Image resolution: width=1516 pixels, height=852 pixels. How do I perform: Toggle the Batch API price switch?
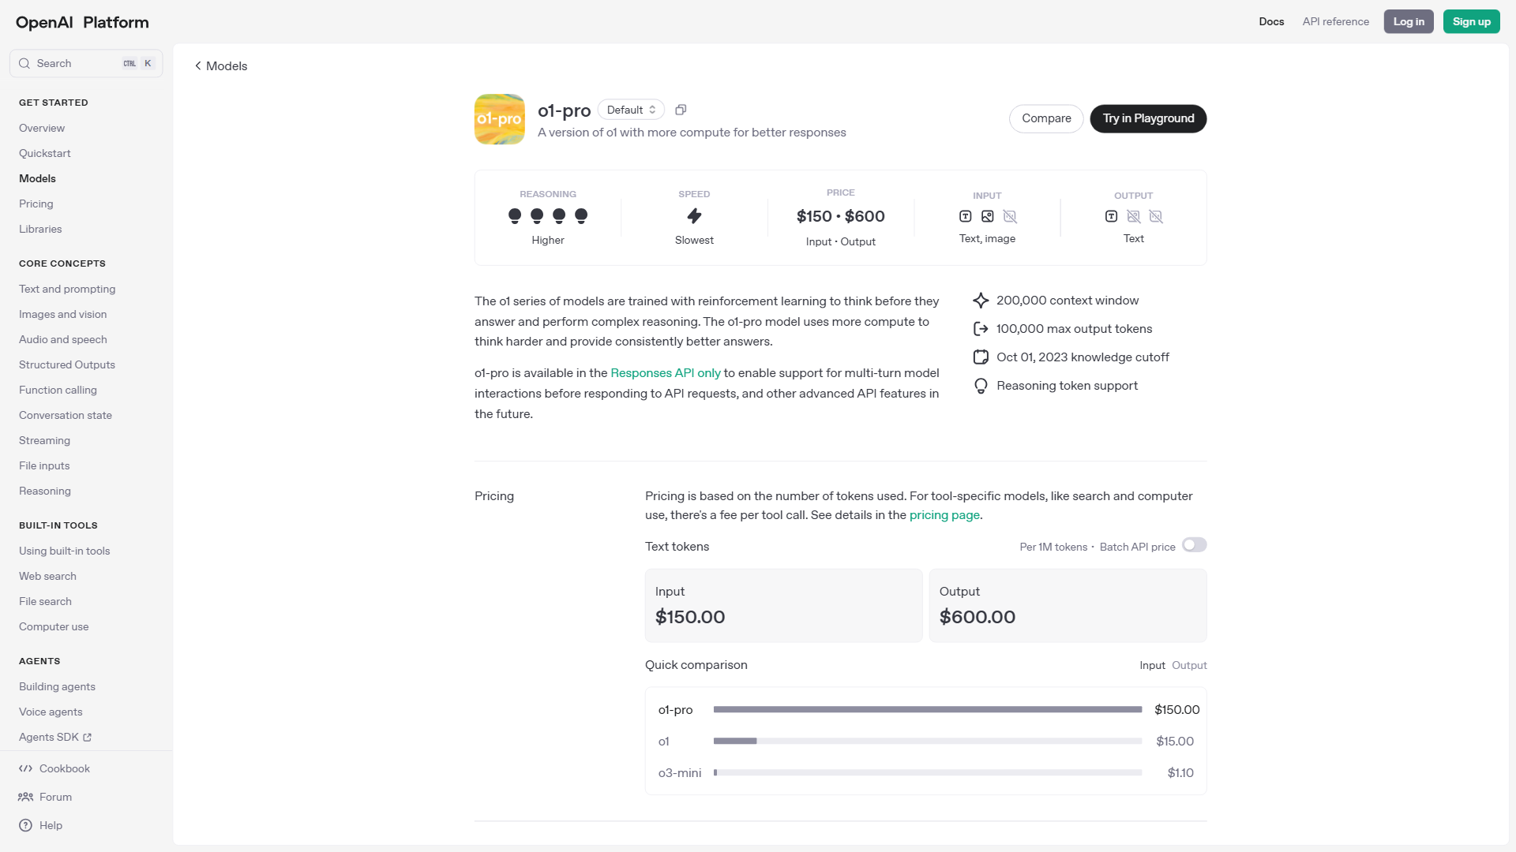pyautogui.click(x=1195, y=545)
